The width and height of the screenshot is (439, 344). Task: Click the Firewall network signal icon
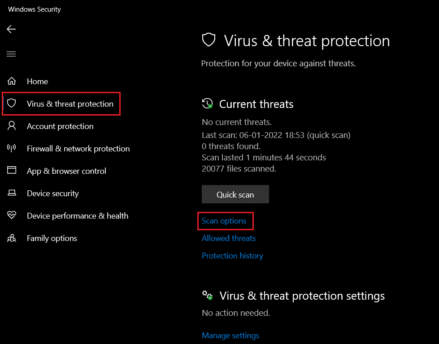(x=12, y=149)
